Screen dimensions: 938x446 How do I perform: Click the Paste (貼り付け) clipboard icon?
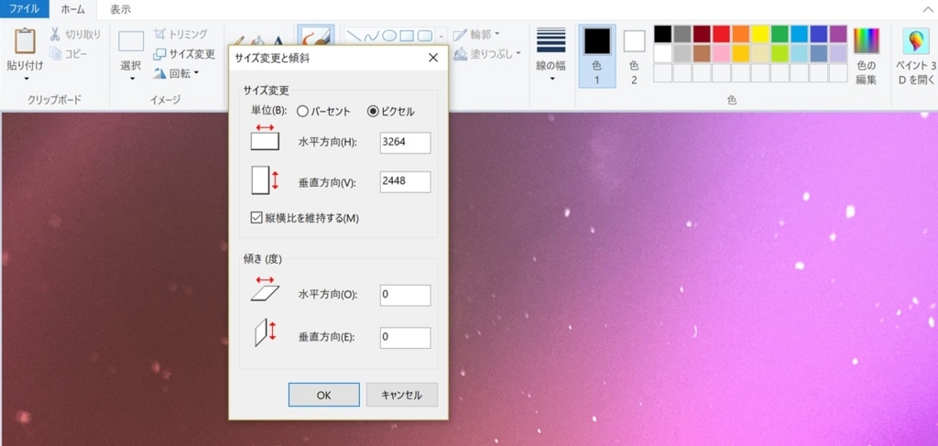(x=25, y=40)
